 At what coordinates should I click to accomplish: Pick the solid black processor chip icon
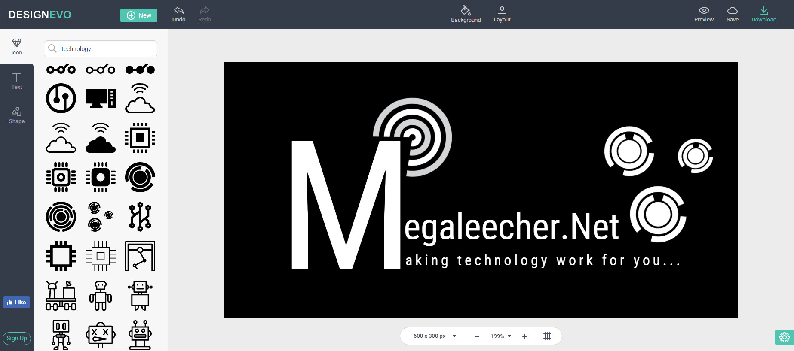[61, 256]
